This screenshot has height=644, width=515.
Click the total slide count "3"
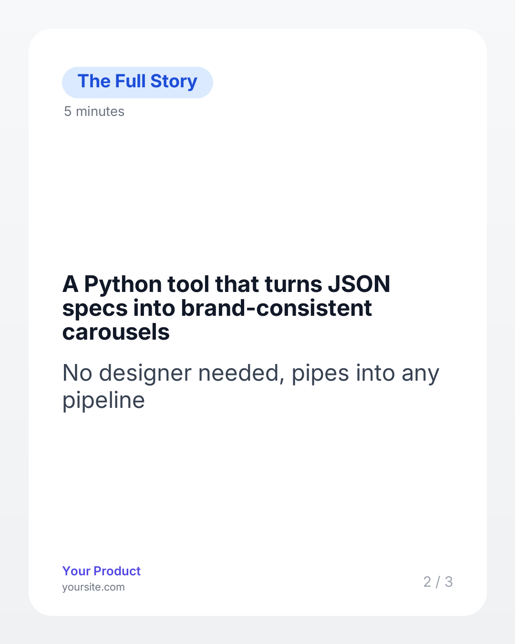(449, 582)
